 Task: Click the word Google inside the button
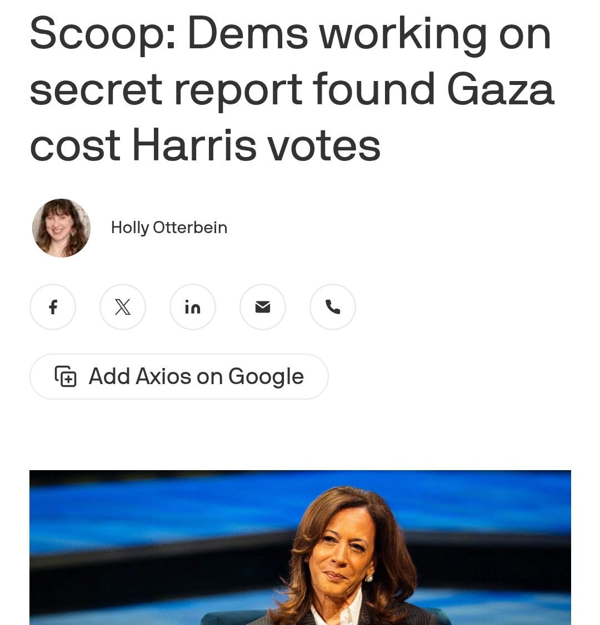click(x=266, y=377)
